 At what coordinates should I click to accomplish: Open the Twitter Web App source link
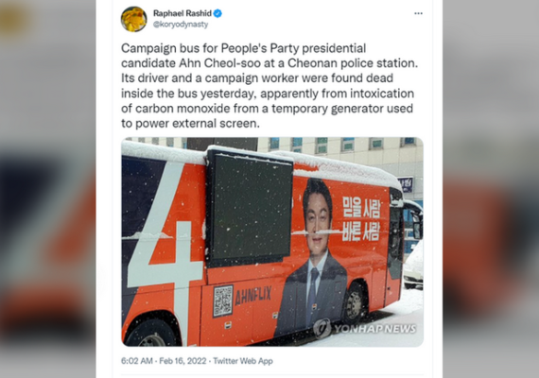click(x=243, y=361)
